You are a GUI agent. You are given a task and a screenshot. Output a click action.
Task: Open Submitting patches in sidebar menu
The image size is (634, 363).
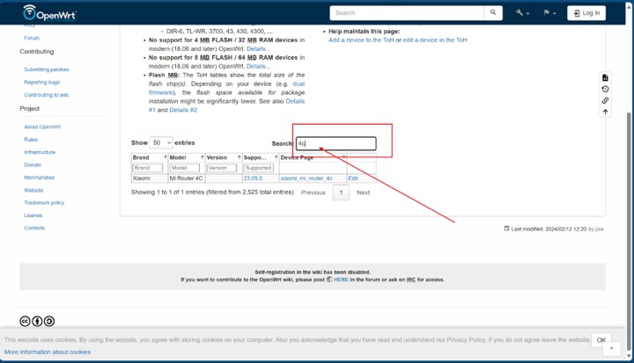[x=47, y=69]
